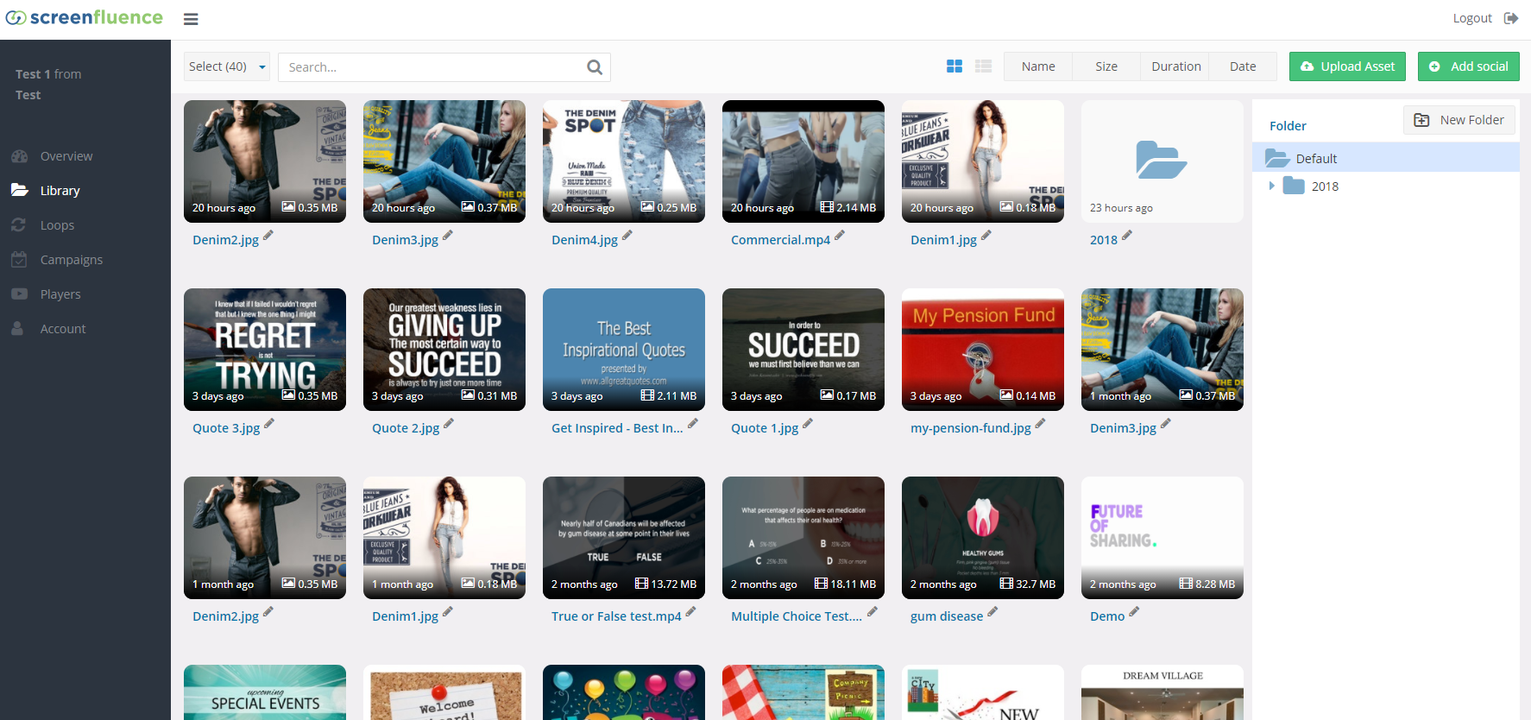The image size is (1531, 720).
Task: Rename Denim2.jpg using first-row pencil icon
Action: [x=268, y=236]
